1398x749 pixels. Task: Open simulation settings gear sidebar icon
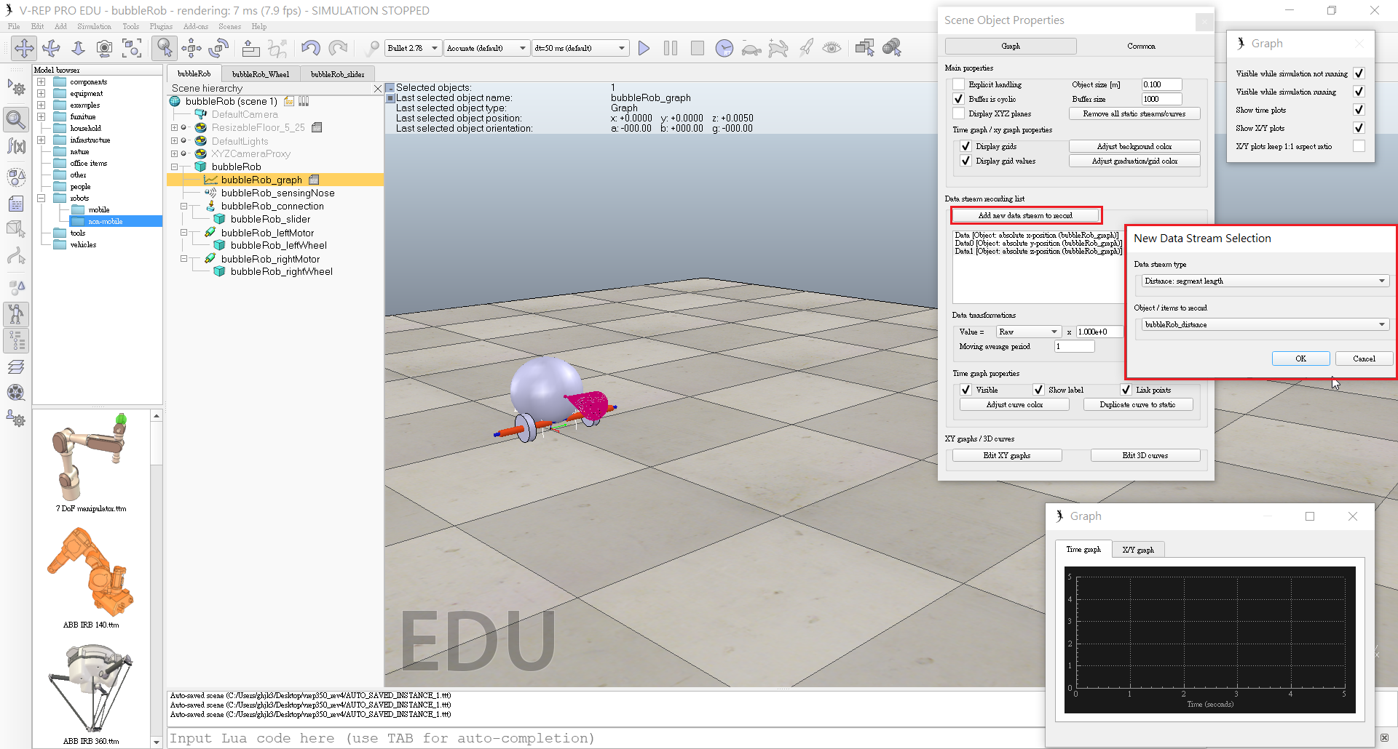tap(16, 89)
